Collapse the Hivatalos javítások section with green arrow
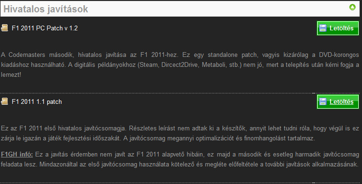This screenshot has height=184, width=362. coord(352,8)
